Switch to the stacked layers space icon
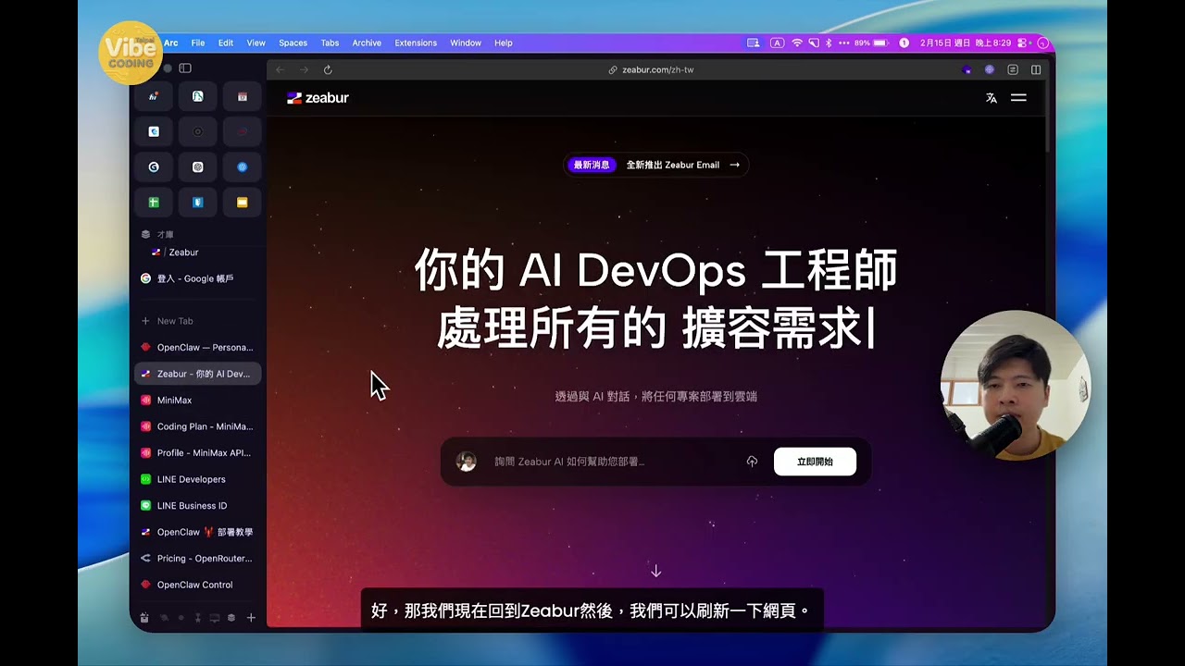 pyautogui.click(x=231, y=618)
